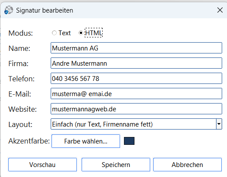
Task: Close the Signatur bearbeiten dialog
Action: tap(220, 10)
